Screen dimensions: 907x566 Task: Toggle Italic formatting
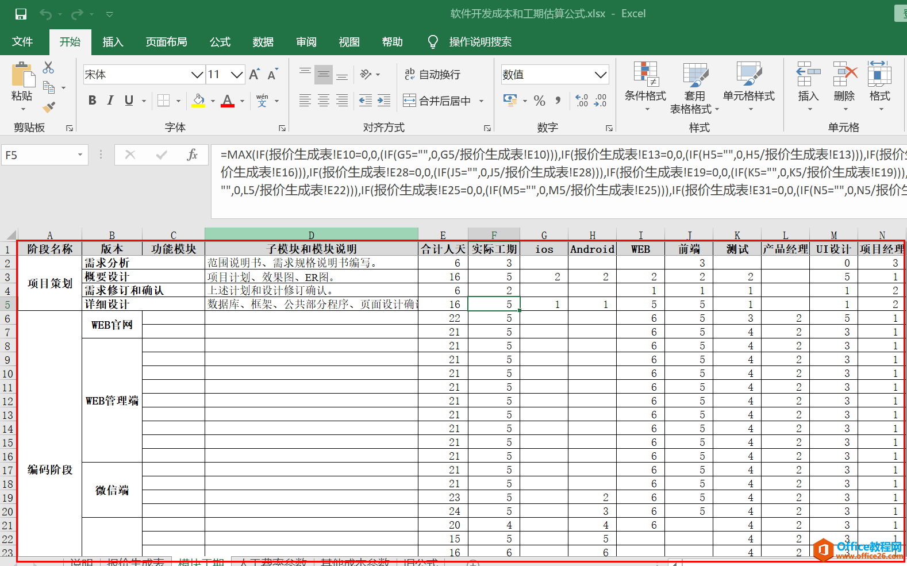tap(110, 101)
